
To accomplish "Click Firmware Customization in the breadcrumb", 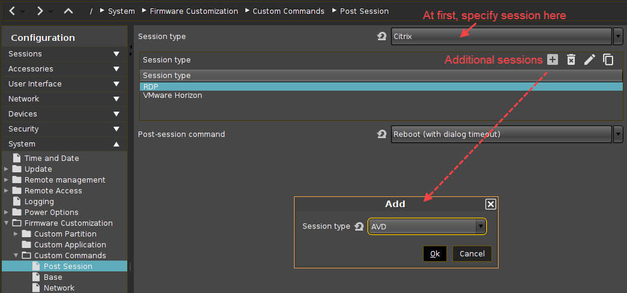I will click(194, 11).
